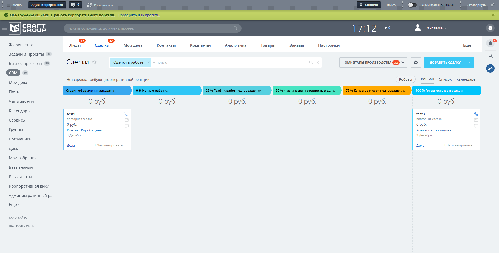Click the Роботы button
This screenshot has width=499, height=253.
pyautogui.click(x=405, y=79)
